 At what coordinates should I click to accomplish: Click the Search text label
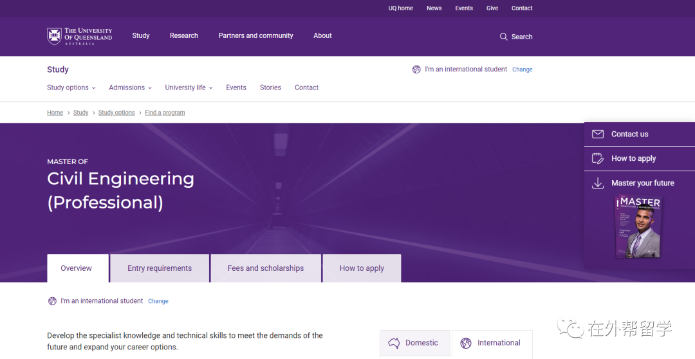tap(522, 37)
